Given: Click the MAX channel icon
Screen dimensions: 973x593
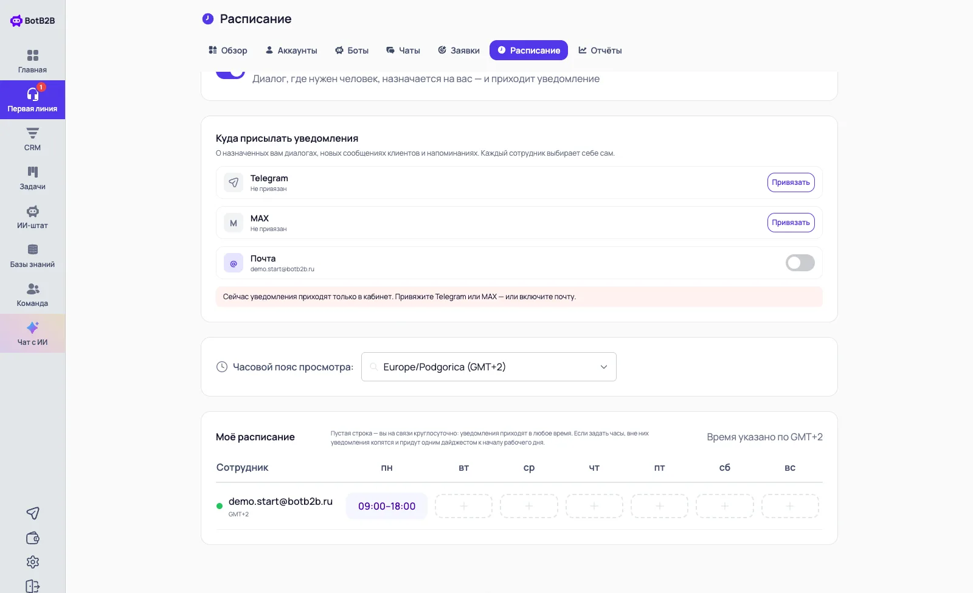Looking at the screenshot, I should (x=234, y=223).
